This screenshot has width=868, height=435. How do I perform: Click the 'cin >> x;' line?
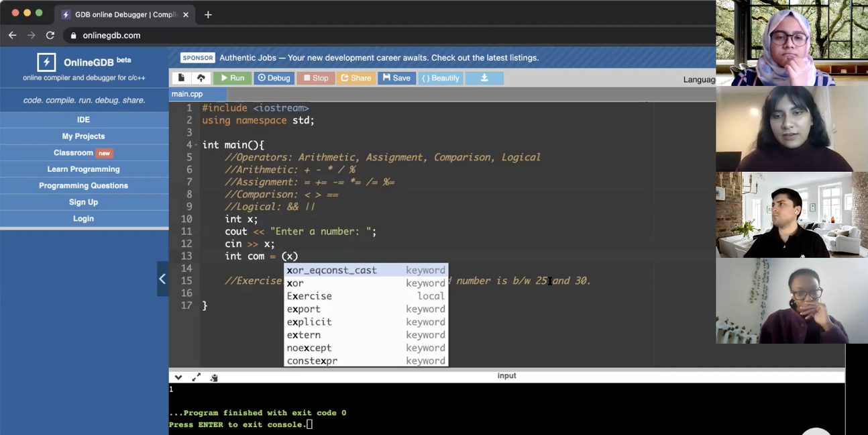(250, 244)
